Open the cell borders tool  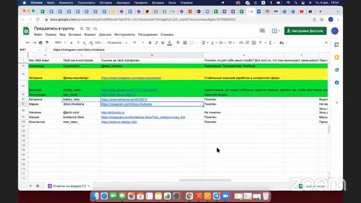[x=185, y=43]
